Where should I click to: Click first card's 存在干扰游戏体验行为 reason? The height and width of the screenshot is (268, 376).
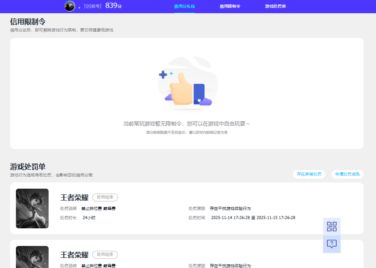(x=230, y=208)
